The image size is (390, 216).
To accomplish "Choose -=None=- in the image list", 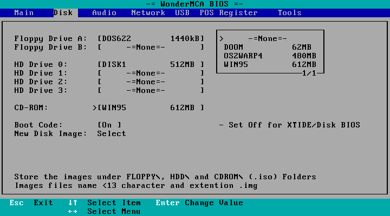I will (270, 38).
